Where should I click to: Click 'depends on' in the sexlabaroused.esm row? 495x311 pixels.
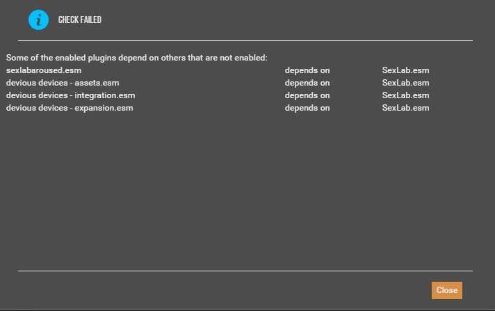(307, 70)
